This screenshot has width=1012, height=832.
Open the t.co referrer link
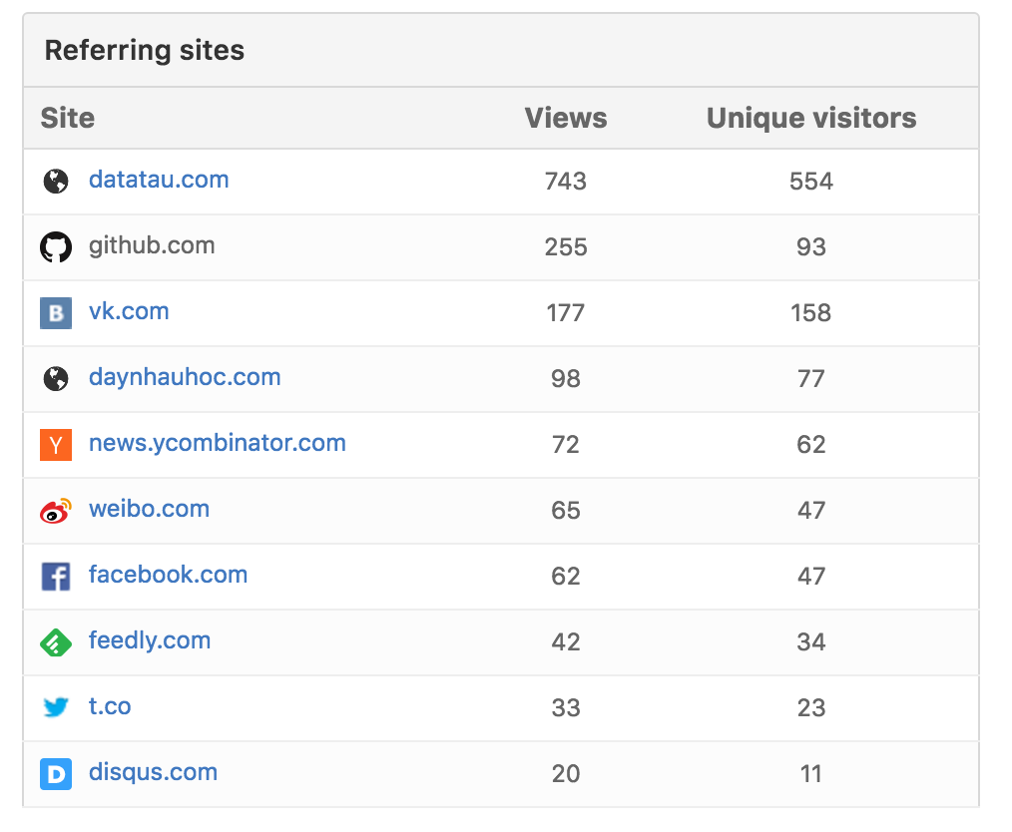(110, 706)
